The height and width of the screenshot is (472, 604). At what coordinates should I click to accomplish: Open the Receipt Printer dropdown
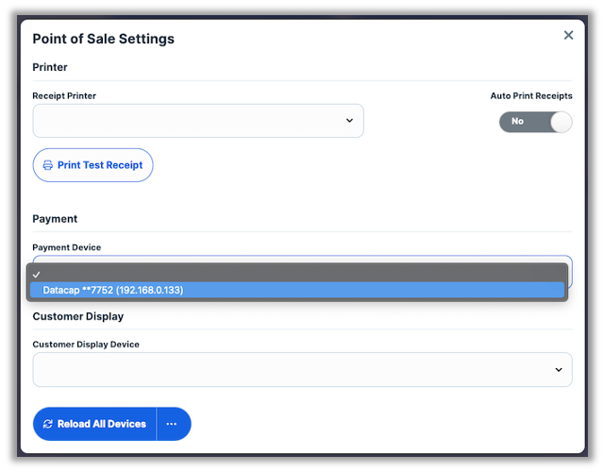coord(198,121)
